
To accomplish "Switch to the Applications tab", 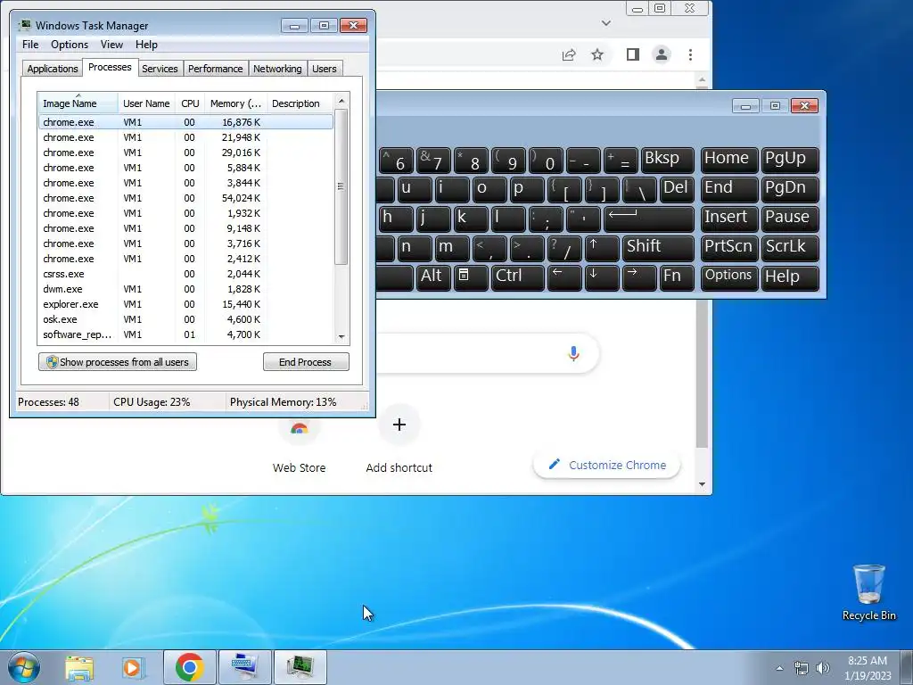I will [x=53, y=69].
